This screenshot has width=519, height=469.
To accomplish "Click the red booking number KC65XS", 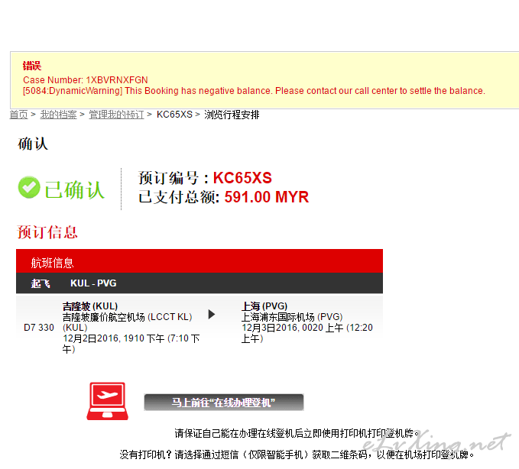I will (x=242, y=178).
